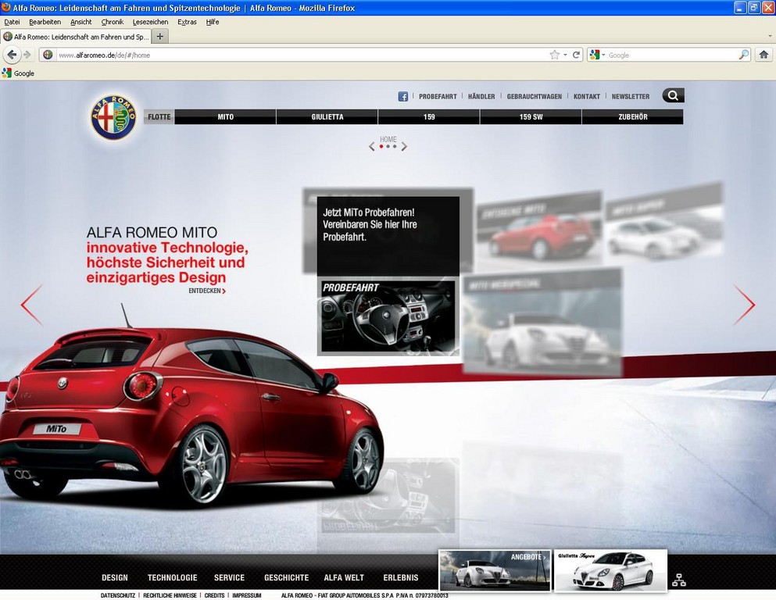Open the GIULIETTA navigation tab
Screen dimensions: 776x600
point(327,117)
